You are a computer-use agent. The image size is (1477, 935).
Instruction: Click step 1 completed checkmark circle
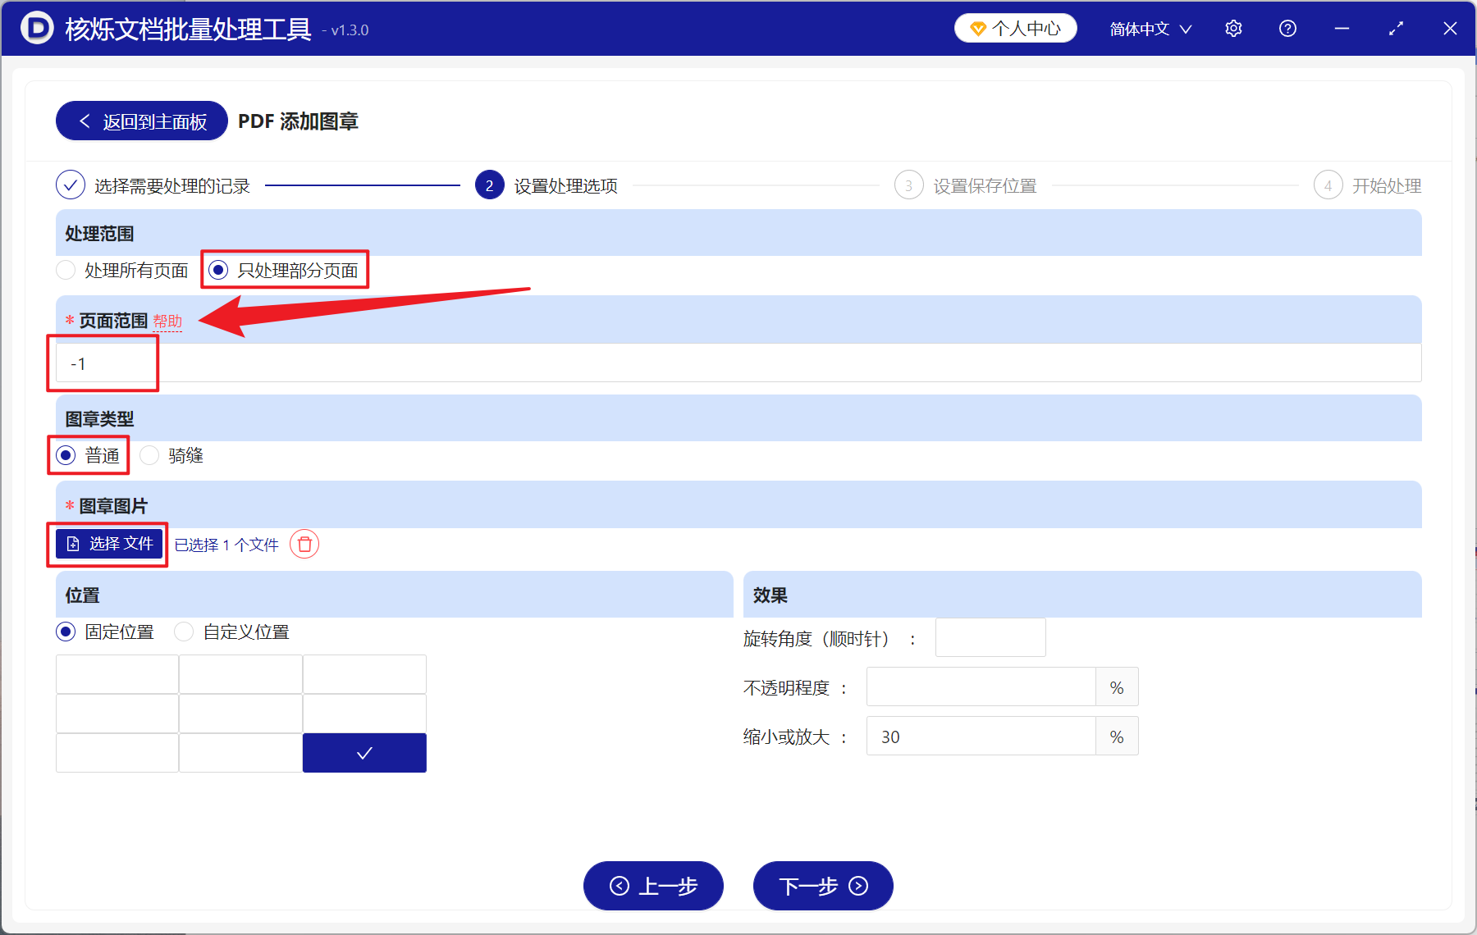click(71, 185)
